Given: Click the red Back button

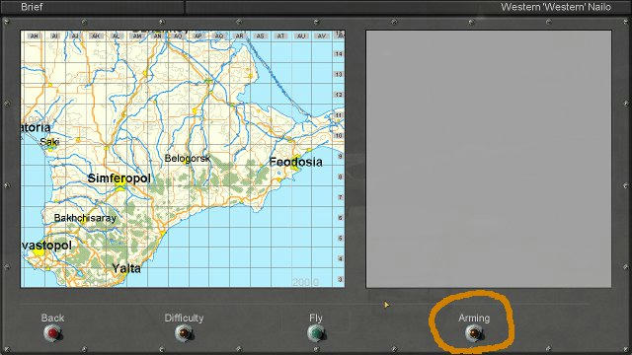Looking at the screenshot, I should [52, 333].
